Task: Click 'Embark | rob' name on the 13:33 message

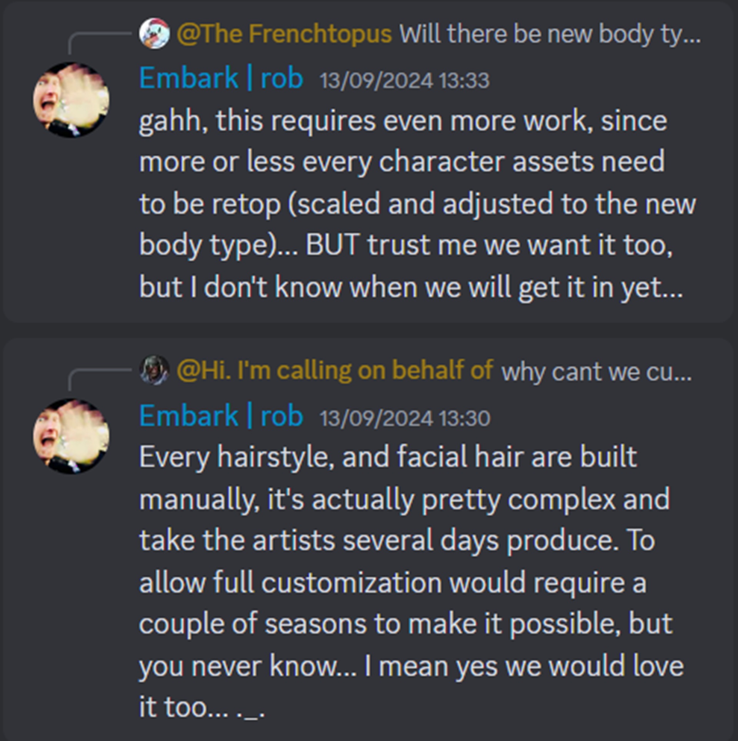Action: 221,78
